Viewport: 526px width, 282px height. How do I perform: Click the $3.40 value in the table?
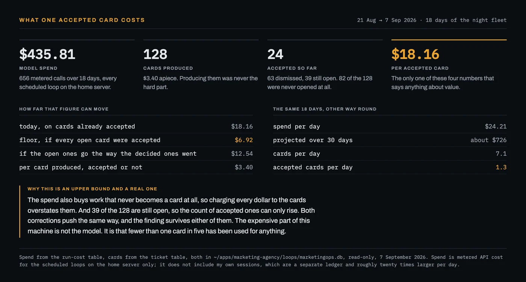(x=244, y=167)
